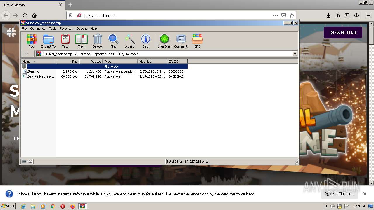374x210 pixels.
Task: Click the Extract To toolbar icon
Action: coord(48,41)
